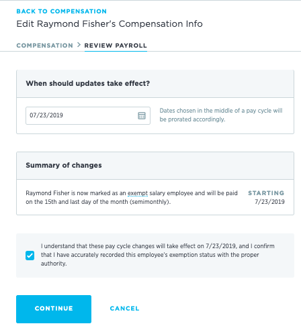Click the word authority in the acknowledgement
This screenshot has width=301, height=332.
[x=54, y=264]
